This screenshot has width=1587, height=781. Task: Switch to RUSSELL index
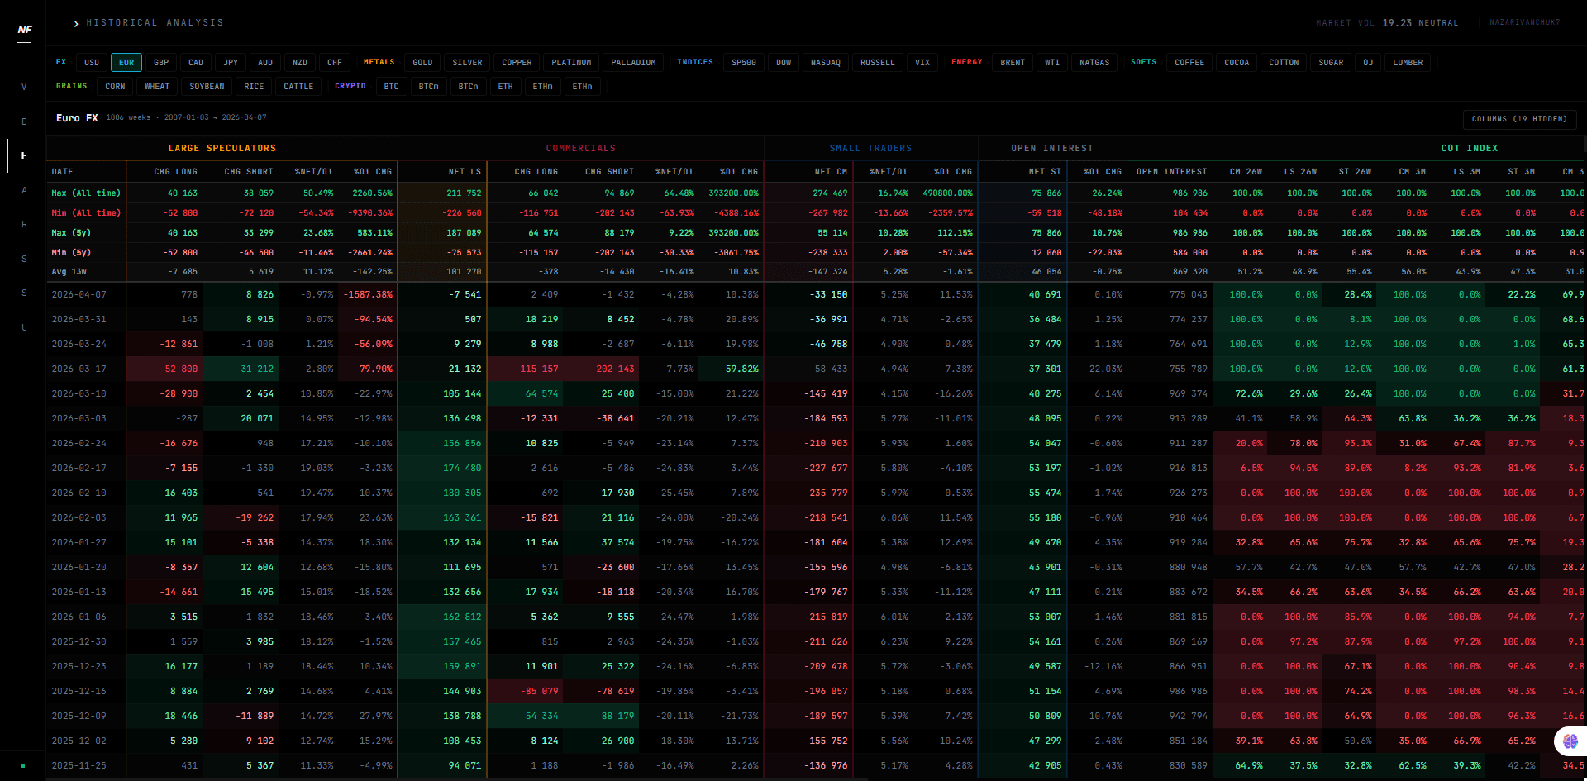[x=878, y=63]
